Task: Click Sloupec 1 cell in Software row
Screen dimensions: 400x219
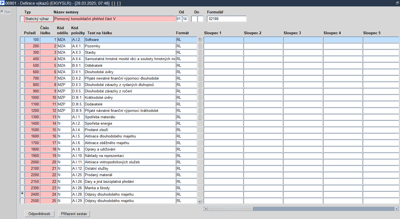Action: coord(223,40)
